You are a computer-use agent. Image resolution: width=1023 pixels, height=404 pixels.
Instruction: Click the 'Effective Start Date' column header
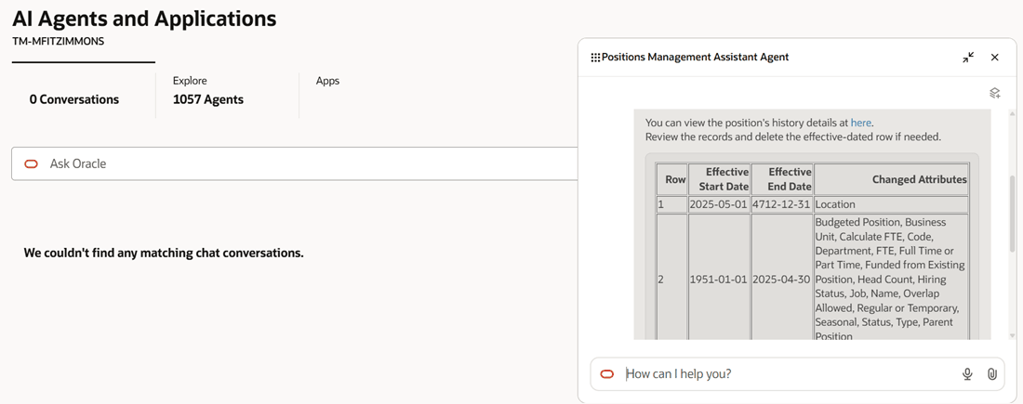tap(719, 179)
